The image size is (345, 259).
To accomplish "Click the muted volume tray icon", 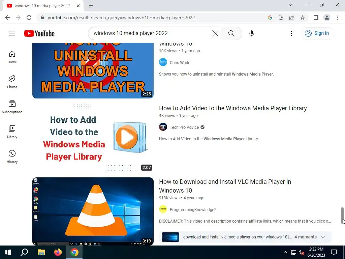I will 302,252.
